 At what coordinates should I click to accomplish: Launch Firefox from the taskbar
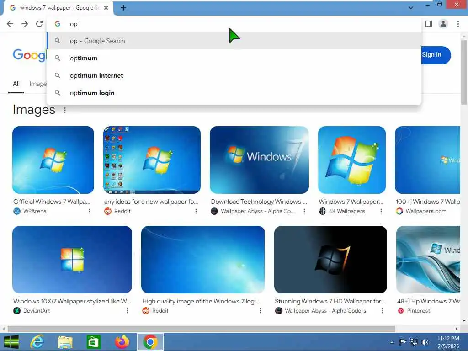coord(122,342)
